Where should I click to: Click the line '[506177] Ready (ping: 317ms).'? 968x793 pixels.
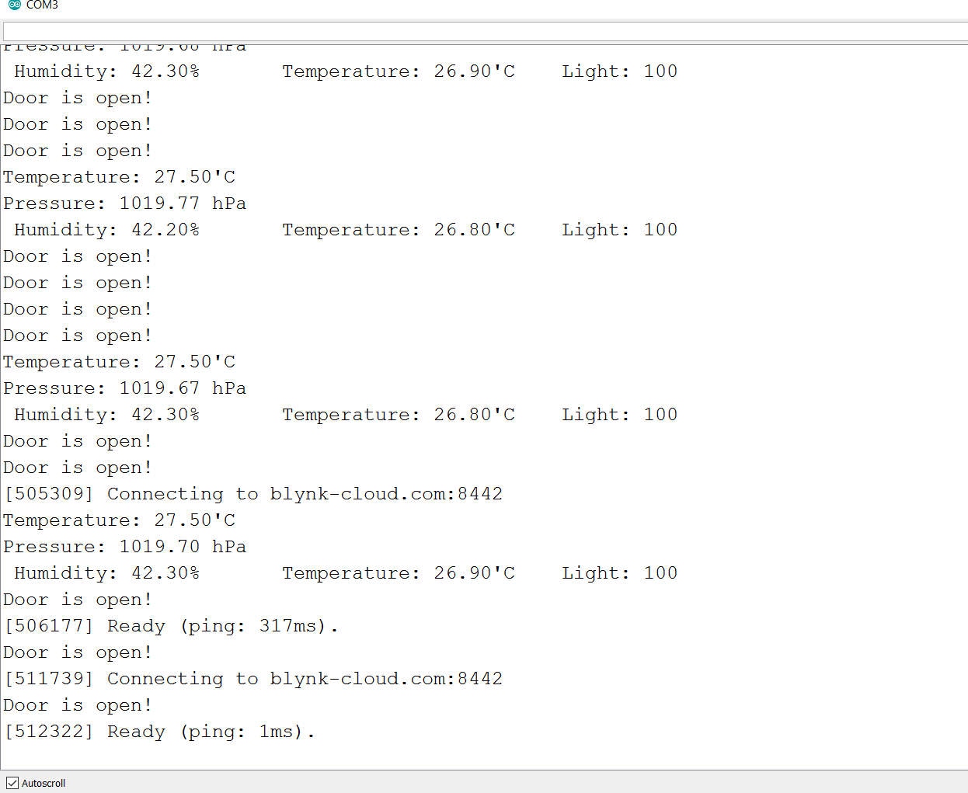tap(172, 626)
